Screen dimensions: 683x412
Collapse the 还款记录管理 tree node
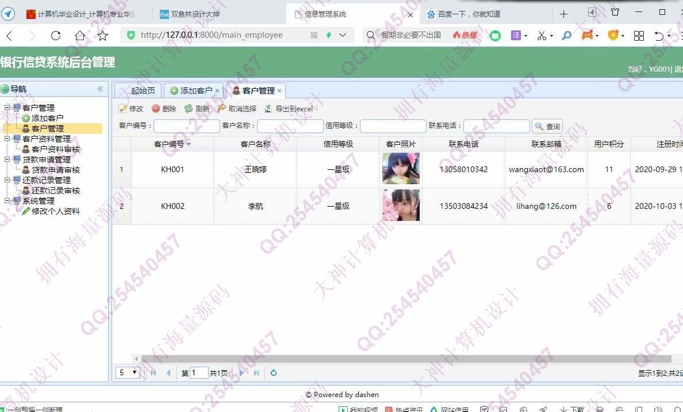click(7, 180)
